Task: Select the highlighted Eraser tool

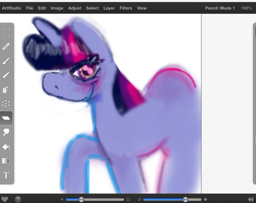Action: coord(6,118)
